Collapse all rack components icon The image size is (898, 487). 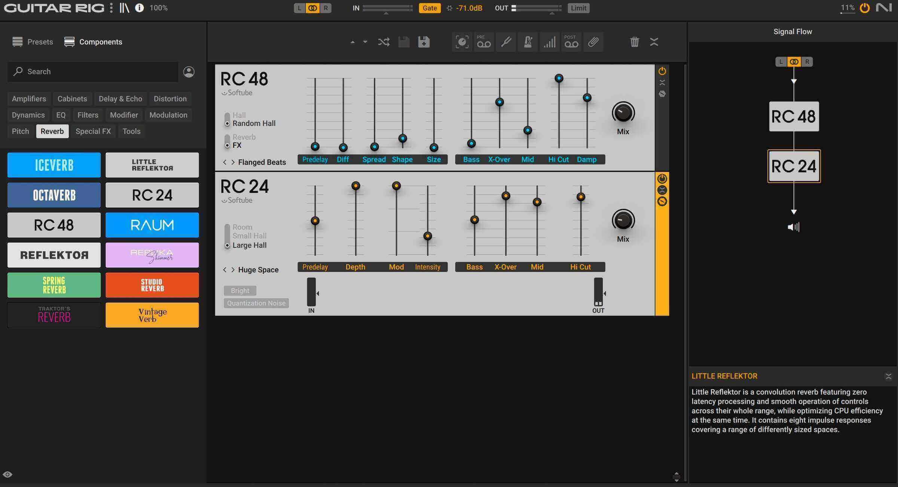pos(654,42)
